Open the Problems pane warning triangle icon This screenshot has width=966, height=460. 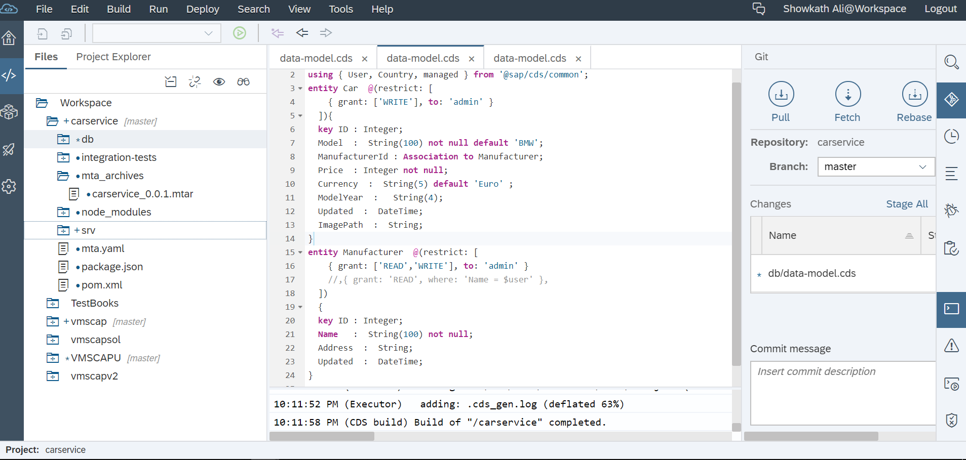click(952, 346)
